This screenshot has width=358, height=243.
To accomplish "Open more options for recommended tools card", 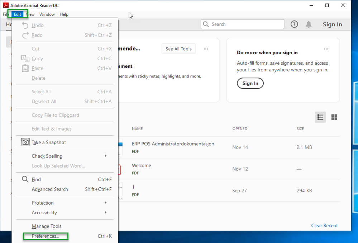I will (x=206, y=49).
